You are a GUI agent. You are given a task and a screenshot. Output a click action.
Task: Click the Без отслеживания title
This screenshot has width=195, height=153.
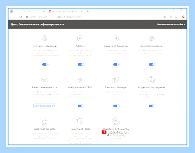tap(151, 46)
